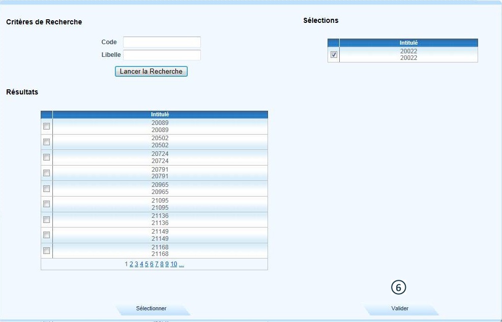
Task: Tick the checkbox for result 20089
Action: (47, 126)
